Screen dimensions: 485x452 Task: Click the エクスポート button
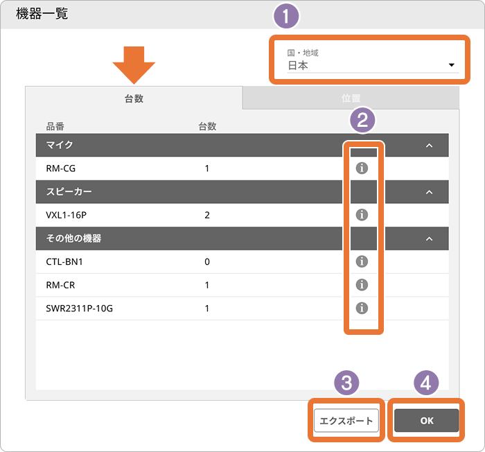(346, 420)
